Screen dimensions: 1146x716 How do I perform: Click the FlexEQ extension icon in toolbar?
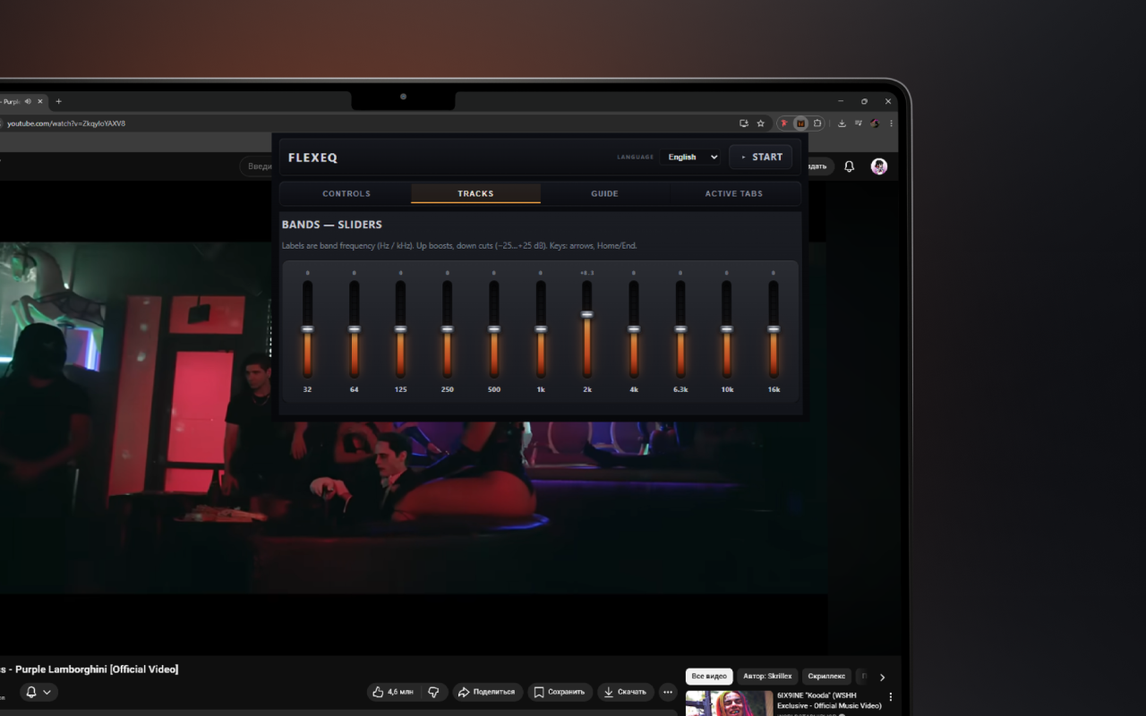tap(800, 124)
